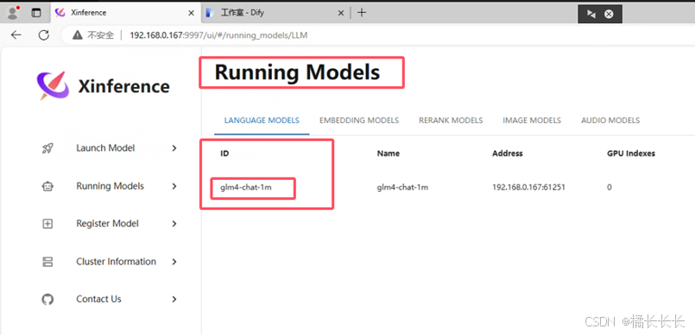Click the Running Models page heading
Image resolution: width=695 pixels, height=335 pixels.
click(x=297, y=72)
